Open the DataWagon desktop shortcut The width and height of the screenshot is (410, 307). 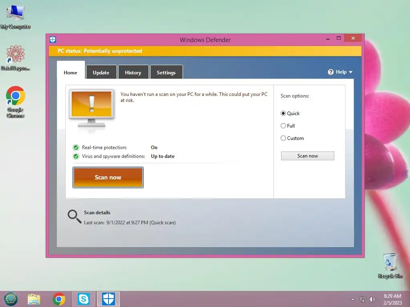[16, 58]
